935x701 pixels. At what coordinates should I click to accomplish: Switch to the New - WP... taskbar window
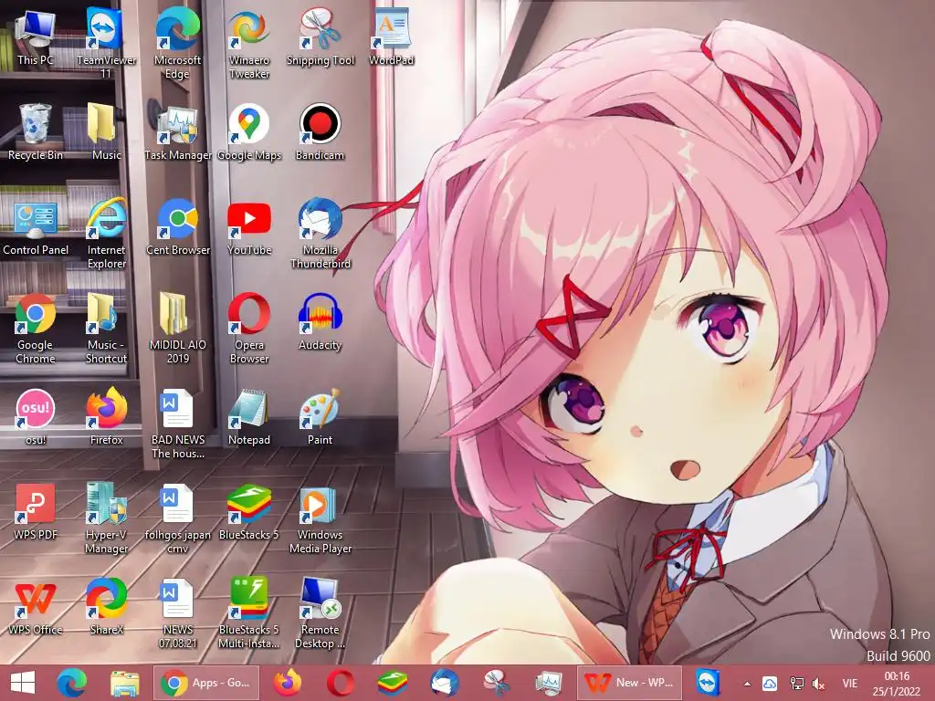click(629, 683)
